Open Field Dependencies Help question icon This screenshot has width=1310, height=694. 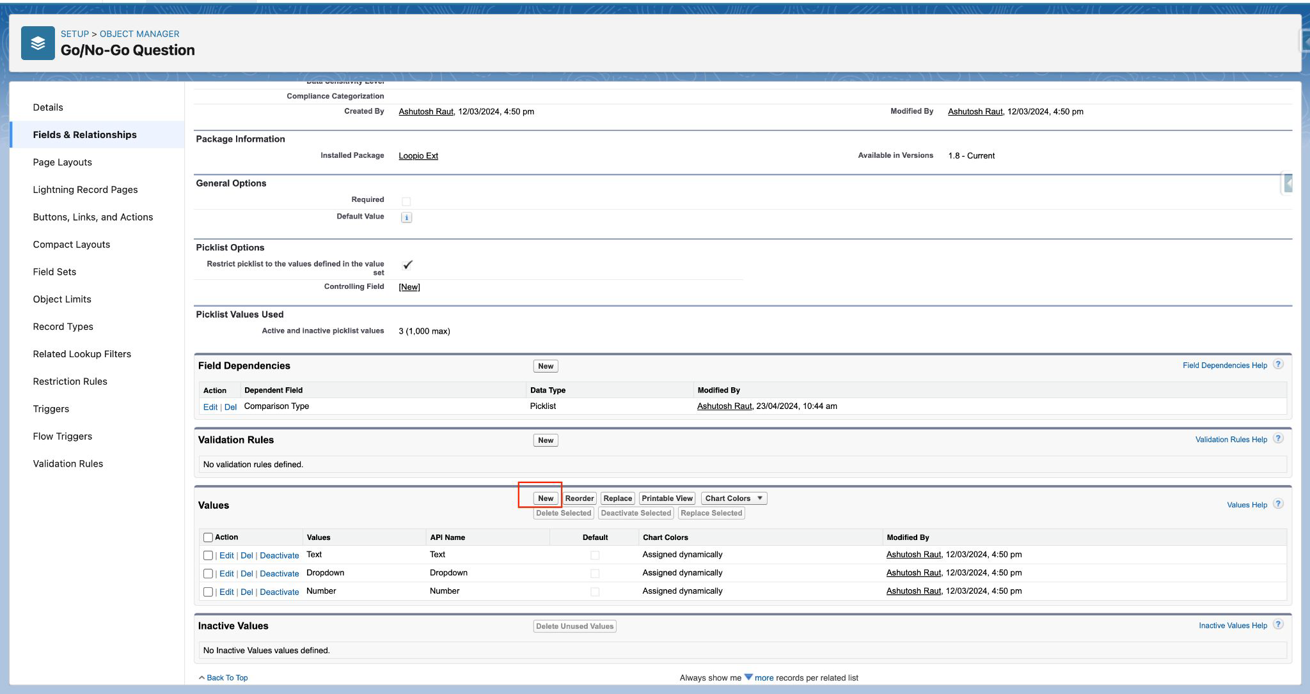(x=1278, y=364)
